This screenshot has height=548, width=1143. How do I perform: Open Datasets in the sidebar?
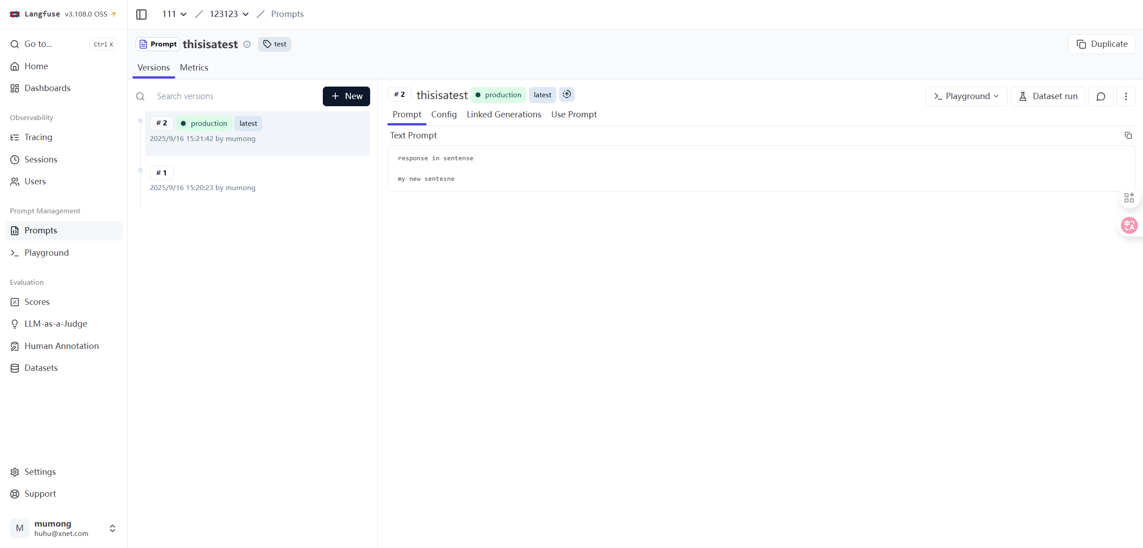click(x=63, y=368)
